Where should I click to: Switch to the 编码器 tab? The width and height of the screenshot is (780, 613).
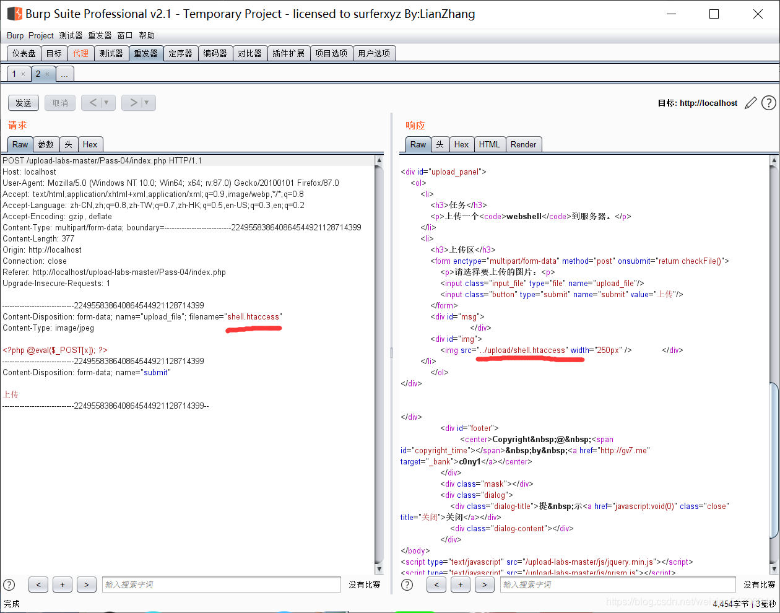[215, 53]
